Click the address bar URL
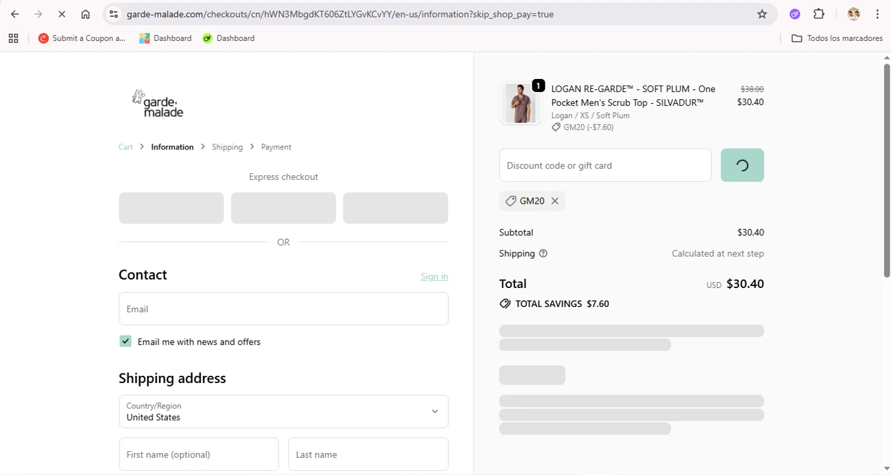The width and height of the screenshot is (891, 475). [340, 14]
